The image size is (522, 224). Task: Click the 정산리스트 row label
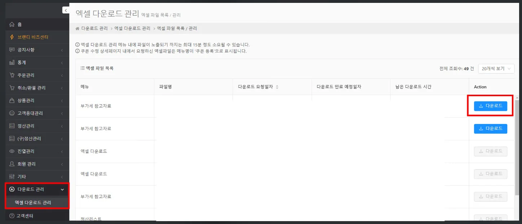(91, 219)
